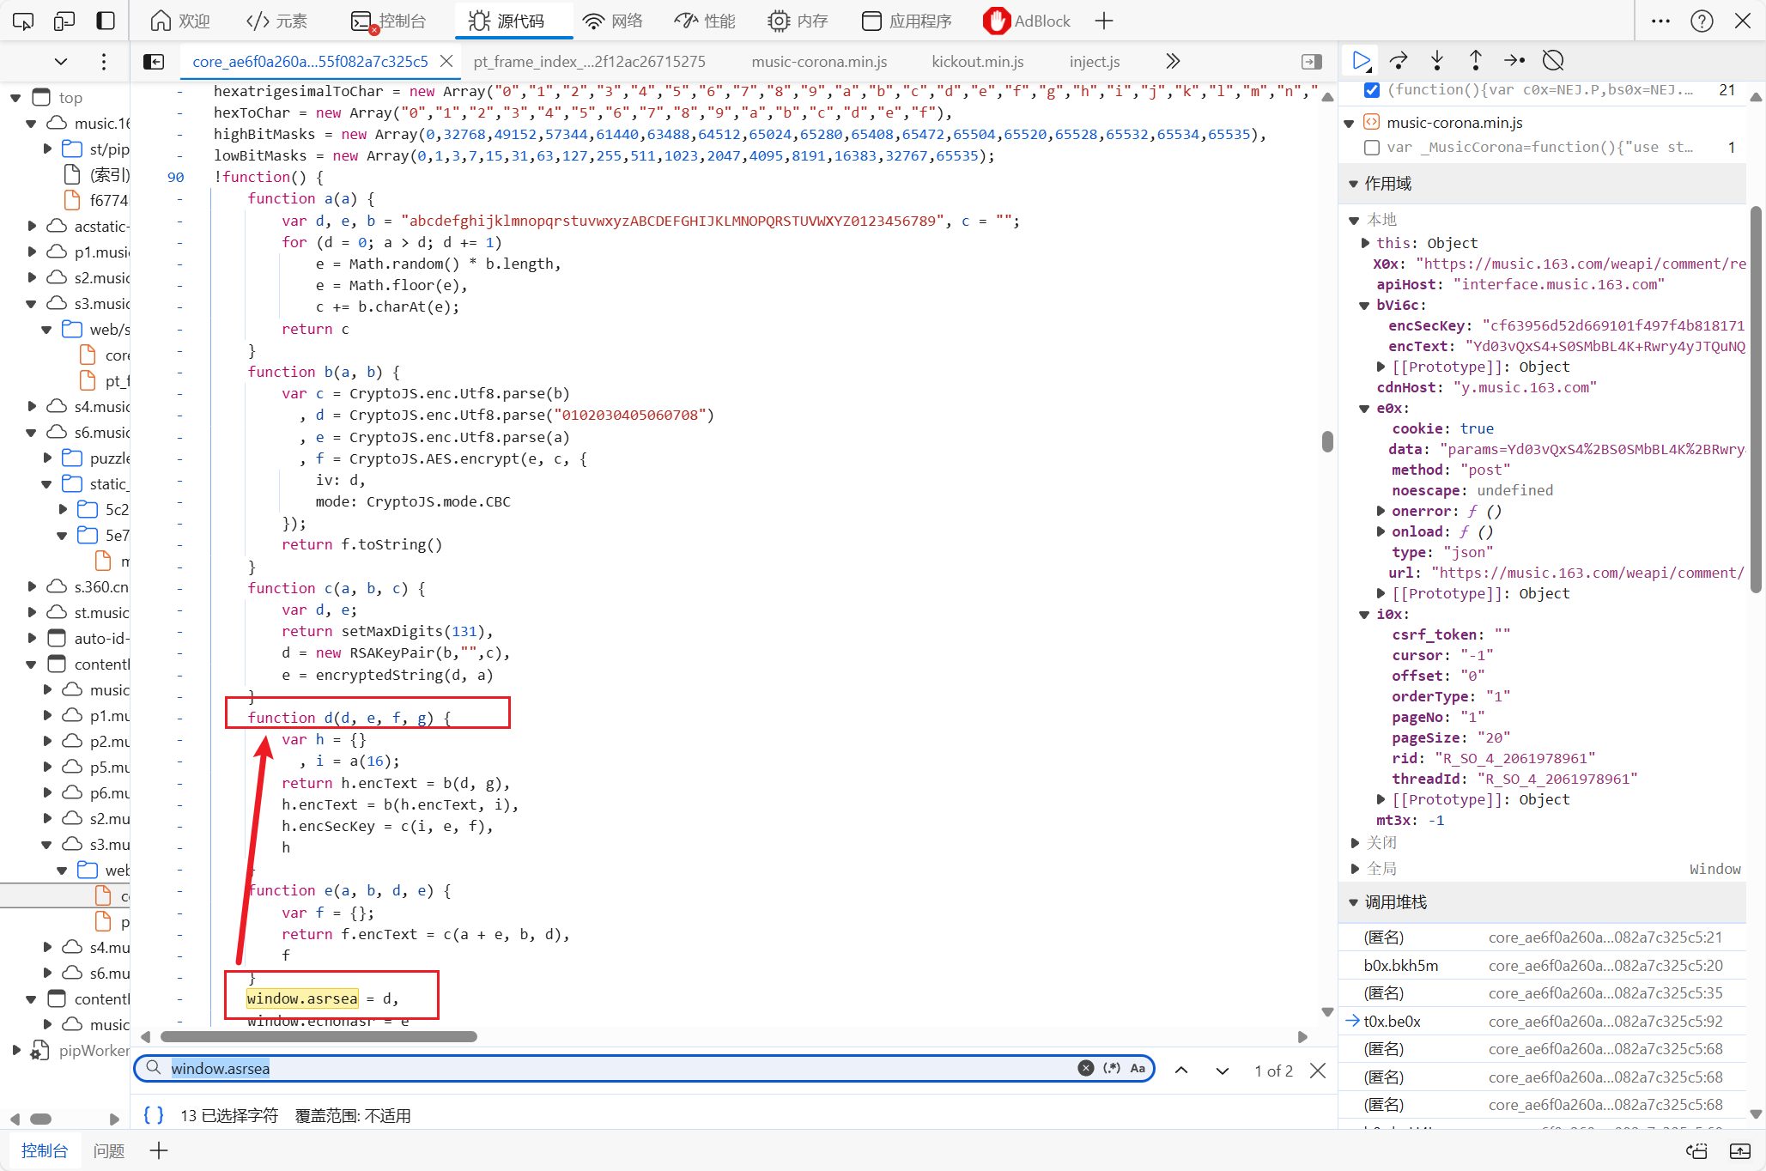Image resolution: width=1766 pixels, height=1171 pixels.
Task: Collapse the Scope (作用域) section
Action: 1354,184
